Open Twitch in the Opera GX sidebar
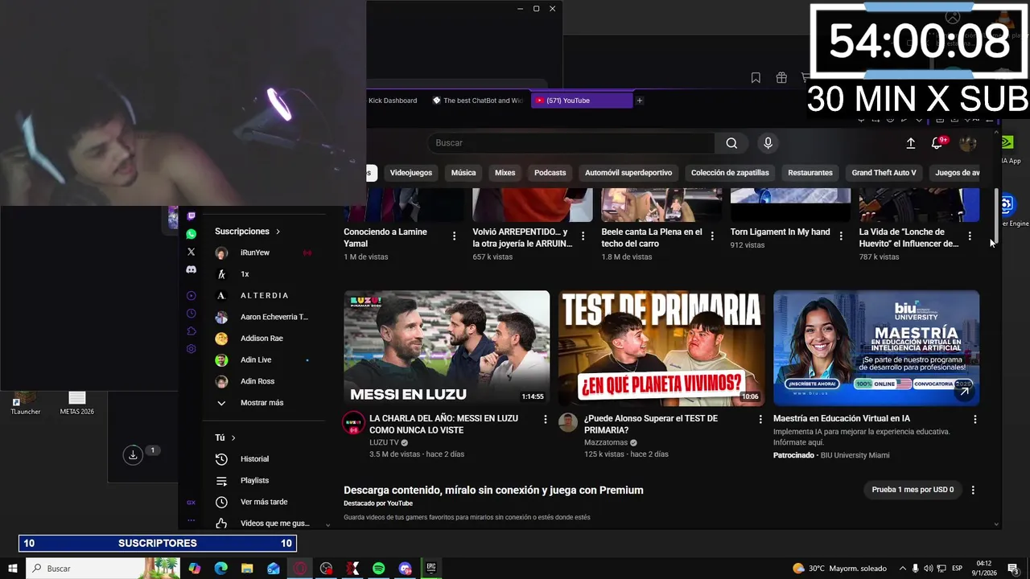The height and width of the screenshot is (579, 1030). tap(191, 216)
